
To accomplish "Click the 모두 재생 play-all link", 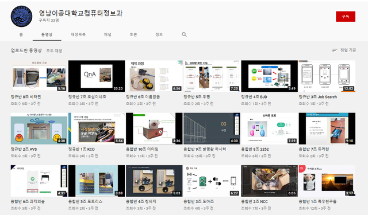I will (54, 51).
